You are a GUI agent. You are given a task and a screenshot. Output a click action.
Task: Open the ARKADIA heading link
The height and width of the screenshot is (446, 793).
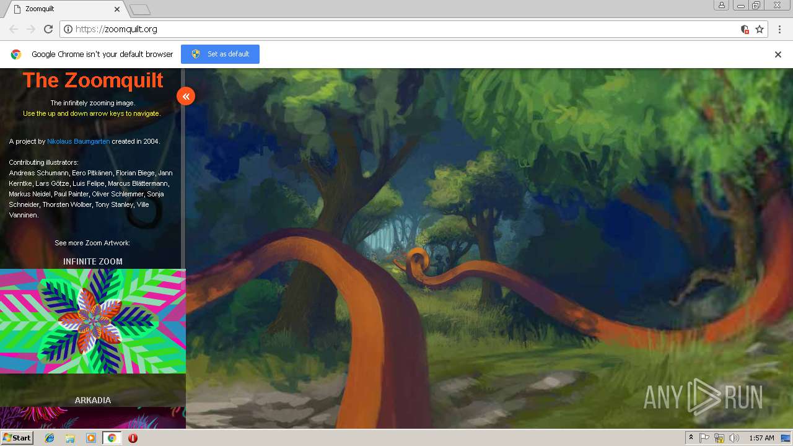pyautogui.click(x=93, y=400)
